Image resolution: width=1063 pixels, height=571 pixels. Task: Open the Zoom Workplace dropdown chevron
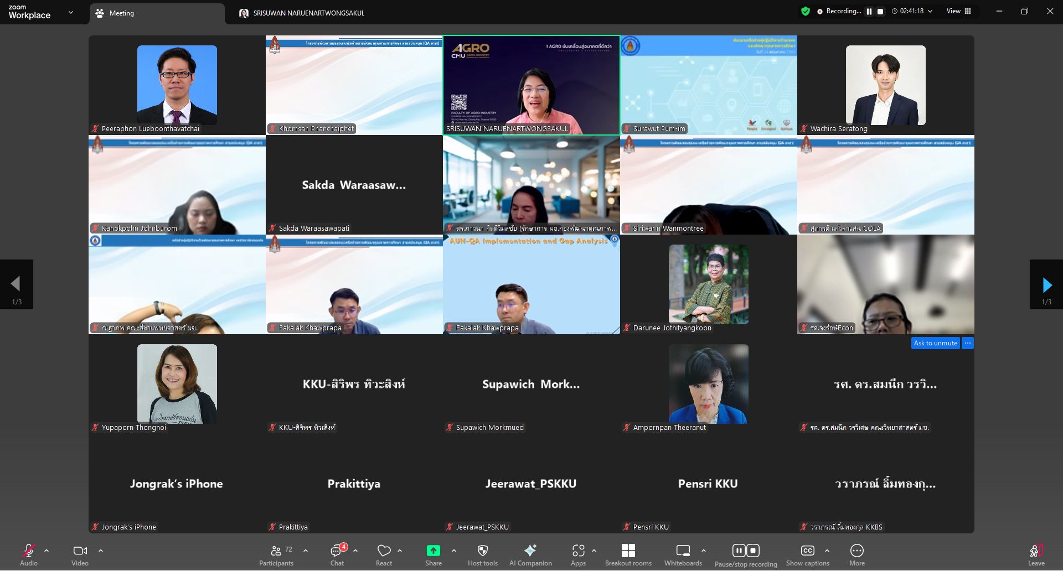[70, 12]
